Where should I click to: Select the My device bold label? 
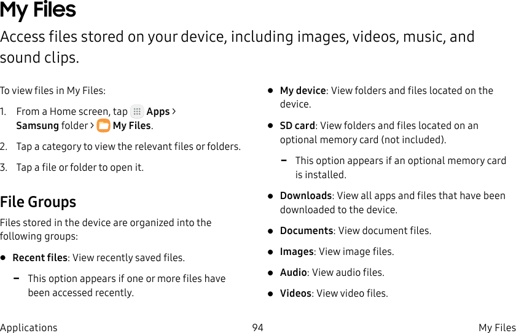[x=303, y=90]
